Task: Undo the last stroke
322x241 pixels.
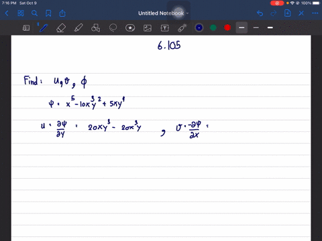Action: (x=260, y=13)
